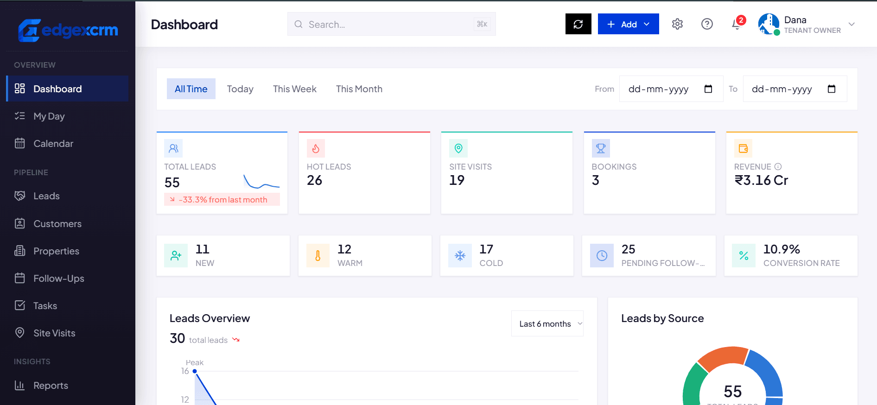Screen dimensions: 877x405
Task: Open Site Visits in sidebar
Action: (x=67, y=333)
